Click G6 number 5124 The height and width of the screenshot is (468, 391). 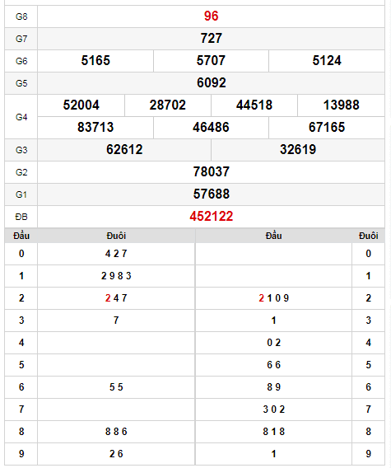[327, 61]
